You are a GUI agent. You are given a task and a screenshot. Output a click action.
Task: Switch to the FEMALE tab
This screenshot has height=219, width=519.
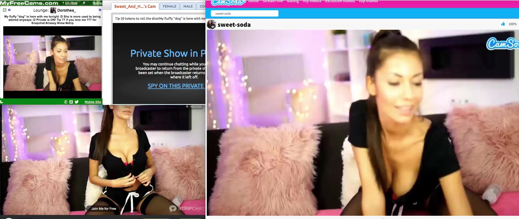tap(169, 6)
